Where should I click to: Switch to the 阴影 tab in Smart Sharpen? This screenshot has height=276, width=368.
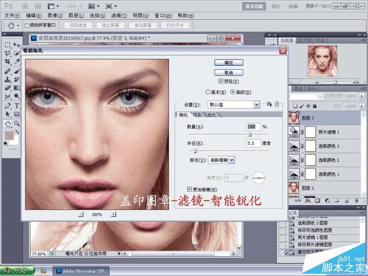(198, 115)
